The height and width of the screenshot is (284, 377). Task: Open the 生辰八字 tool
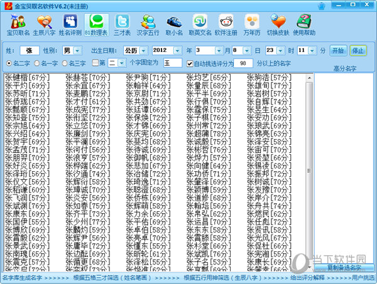point(44,25)
